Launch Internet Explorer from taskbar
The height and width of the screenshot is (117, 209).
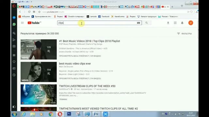click(x=24, y=114)
